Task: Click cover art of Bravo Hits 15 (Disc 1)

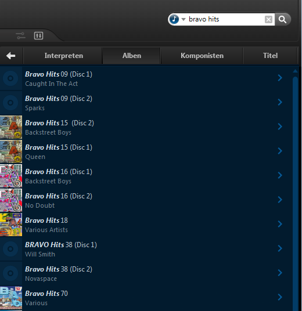Action: tap(11, 151)
